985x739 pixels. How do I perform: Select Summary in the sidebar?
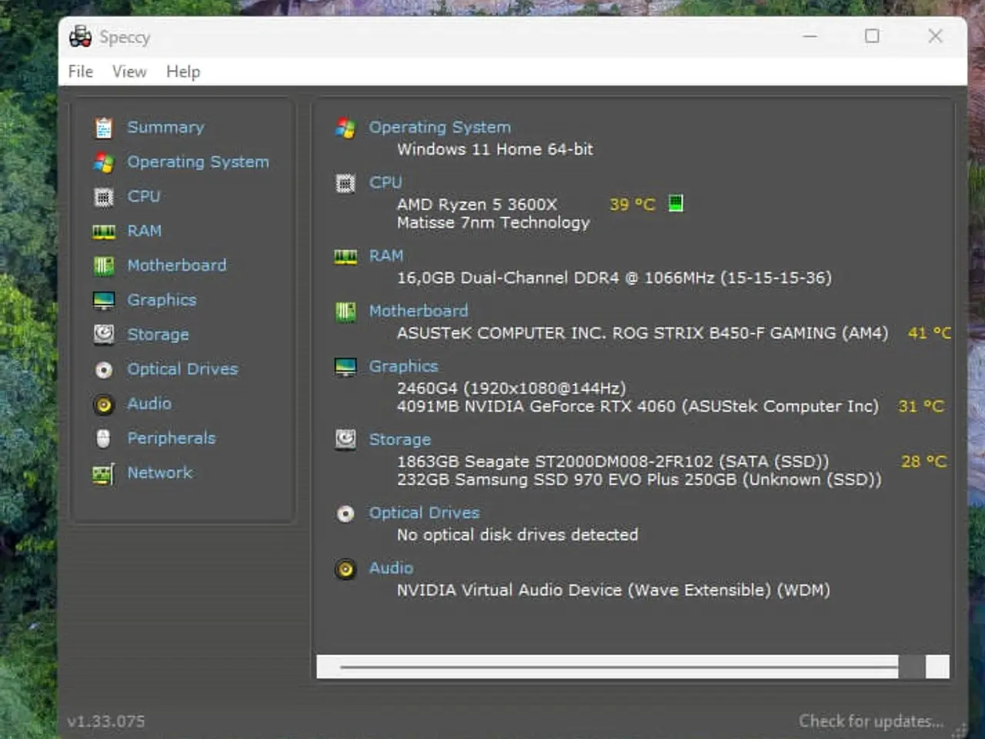(165, 127)
